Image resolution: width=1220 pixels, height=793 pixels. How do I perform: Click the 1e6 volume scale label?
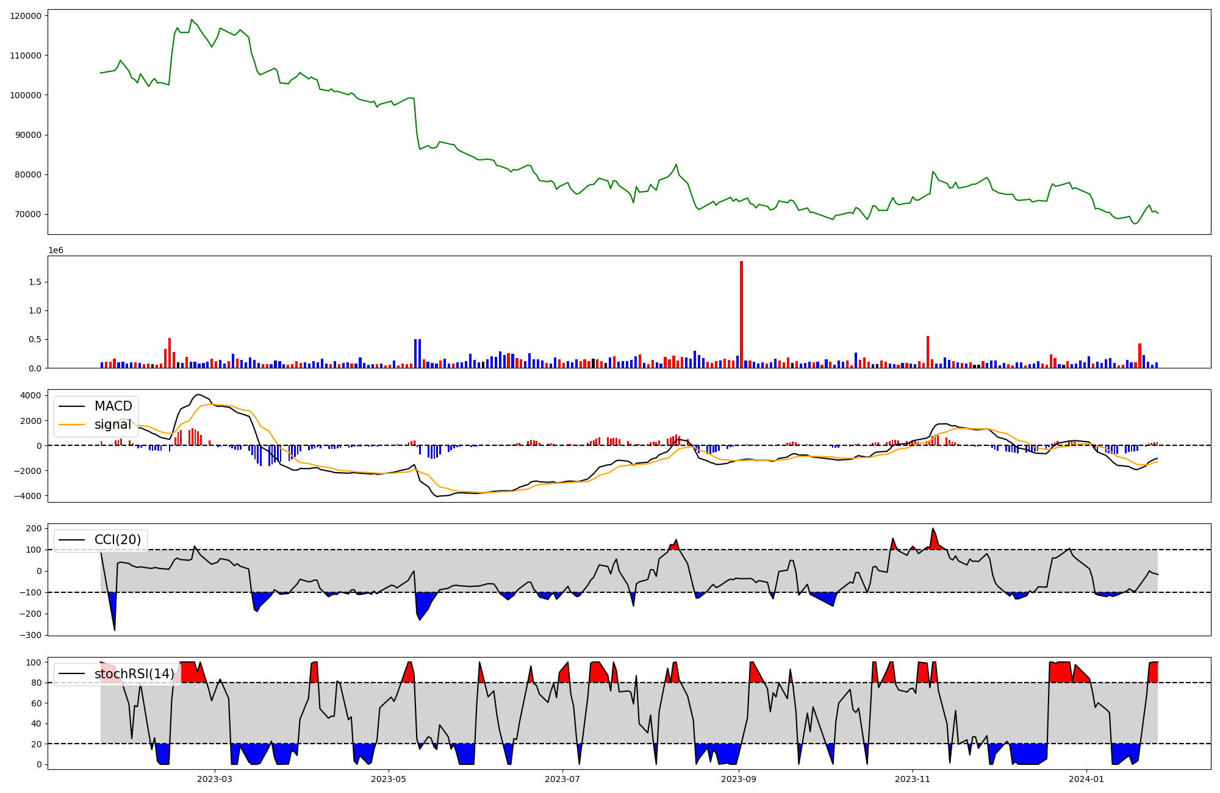pyautogui.click(x=56, y=251)
